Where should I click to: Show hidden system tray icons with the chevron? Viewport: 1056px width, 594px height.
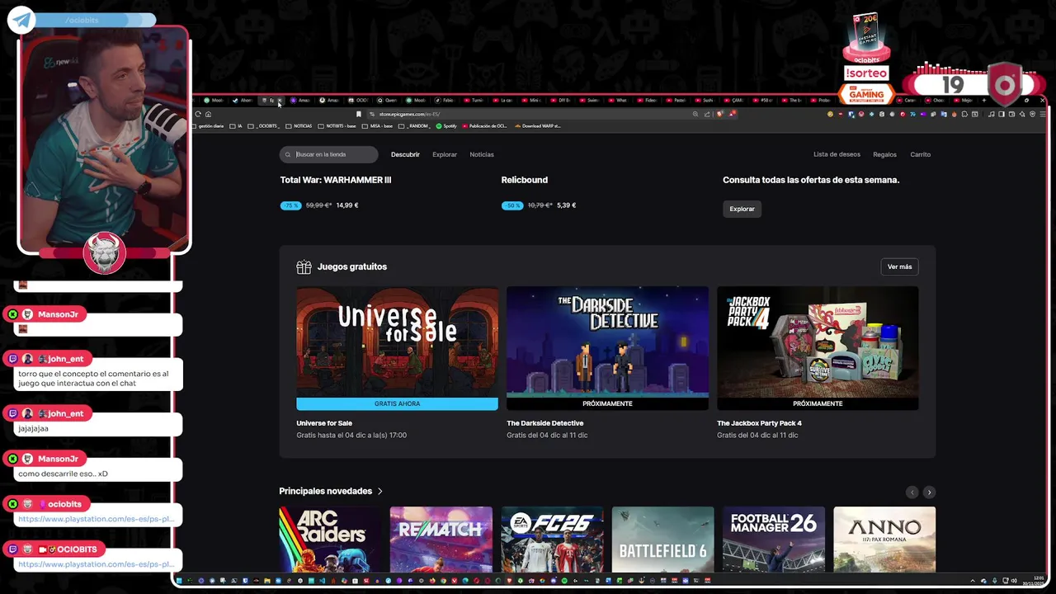click(x=973, y=581)
